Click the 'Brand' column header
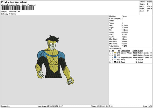Image resolution: width=153 pixels, height=108 pixels. pyautogui.click(x=140, y=51)
